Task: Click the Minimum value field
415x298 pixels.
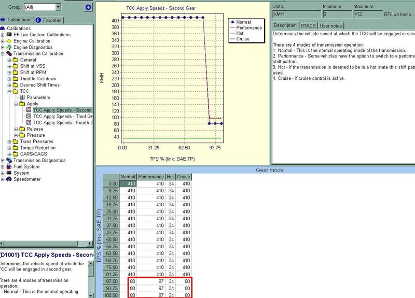Action: tap(337, 15)
